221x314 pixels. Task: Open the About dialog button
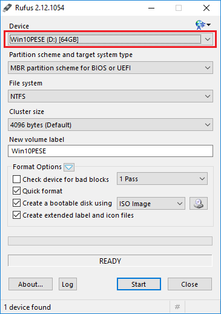[x=30, y=284]
